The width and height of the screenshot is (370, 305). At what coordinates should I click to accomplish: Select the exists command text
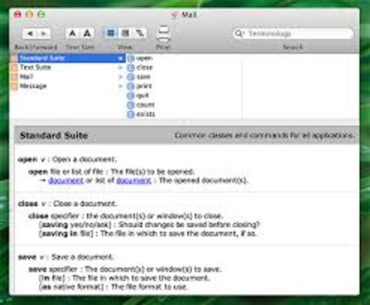point(145,114)
